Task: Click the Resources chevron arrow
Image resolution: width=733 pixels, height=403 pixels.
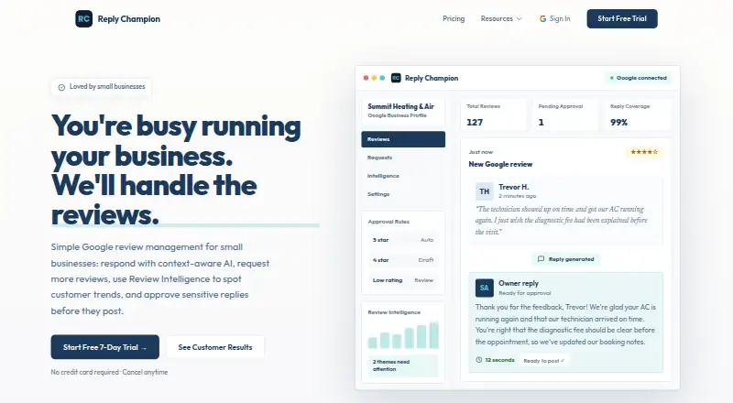Action: pyautogui.click(x=519, y=19)
